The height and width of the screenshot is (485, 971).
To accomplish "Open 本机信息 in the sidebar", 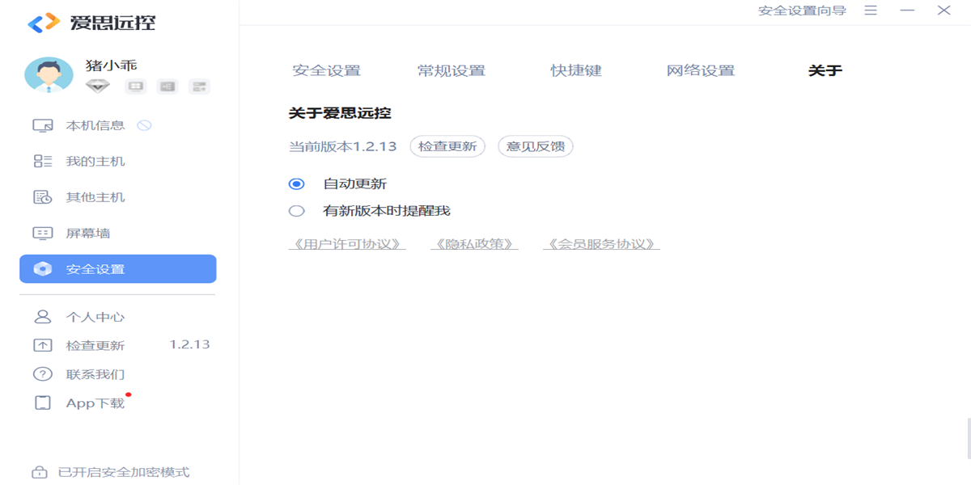I will tap(95, 125).
